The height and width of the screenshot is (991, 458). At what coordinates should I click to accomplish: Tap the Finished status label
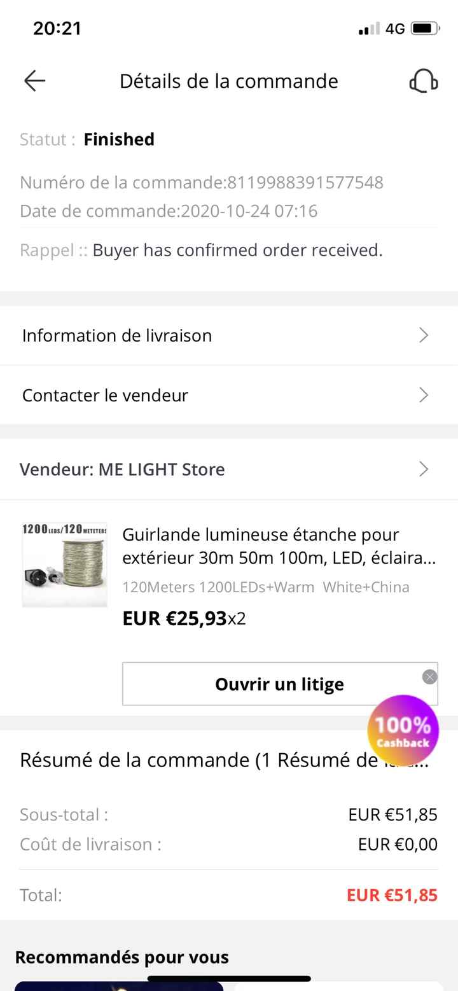pyautogui.click(x=119, y=139)
